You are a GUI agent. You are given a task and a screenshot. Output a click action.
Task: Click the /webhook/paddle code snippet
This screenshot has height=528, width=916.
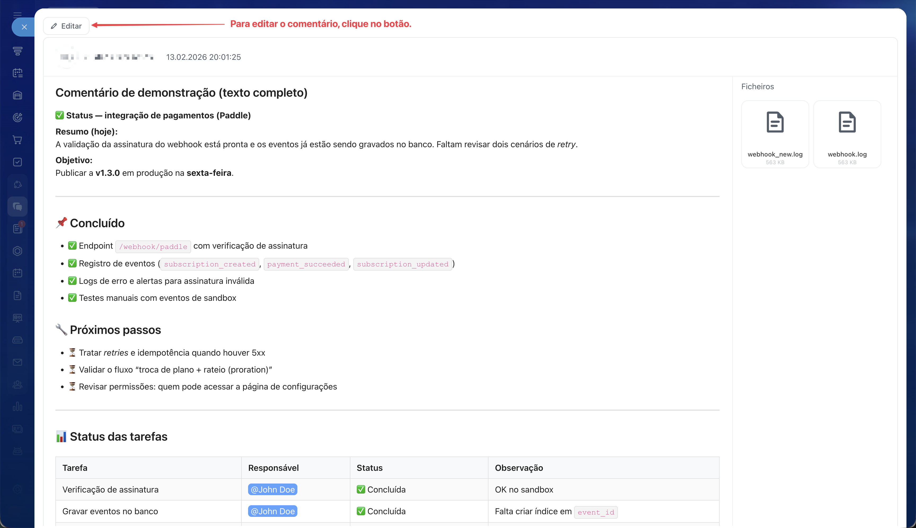[153, 247]
